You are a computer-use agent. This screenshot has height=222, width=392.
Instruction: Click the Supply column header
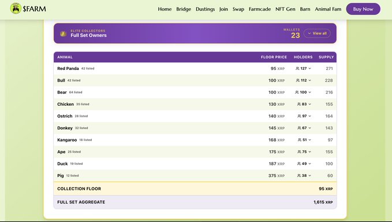tap(326, 57)
